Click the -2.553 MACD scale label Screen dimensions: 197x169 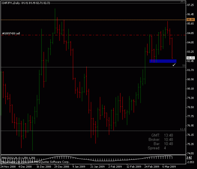pos(190,162)
